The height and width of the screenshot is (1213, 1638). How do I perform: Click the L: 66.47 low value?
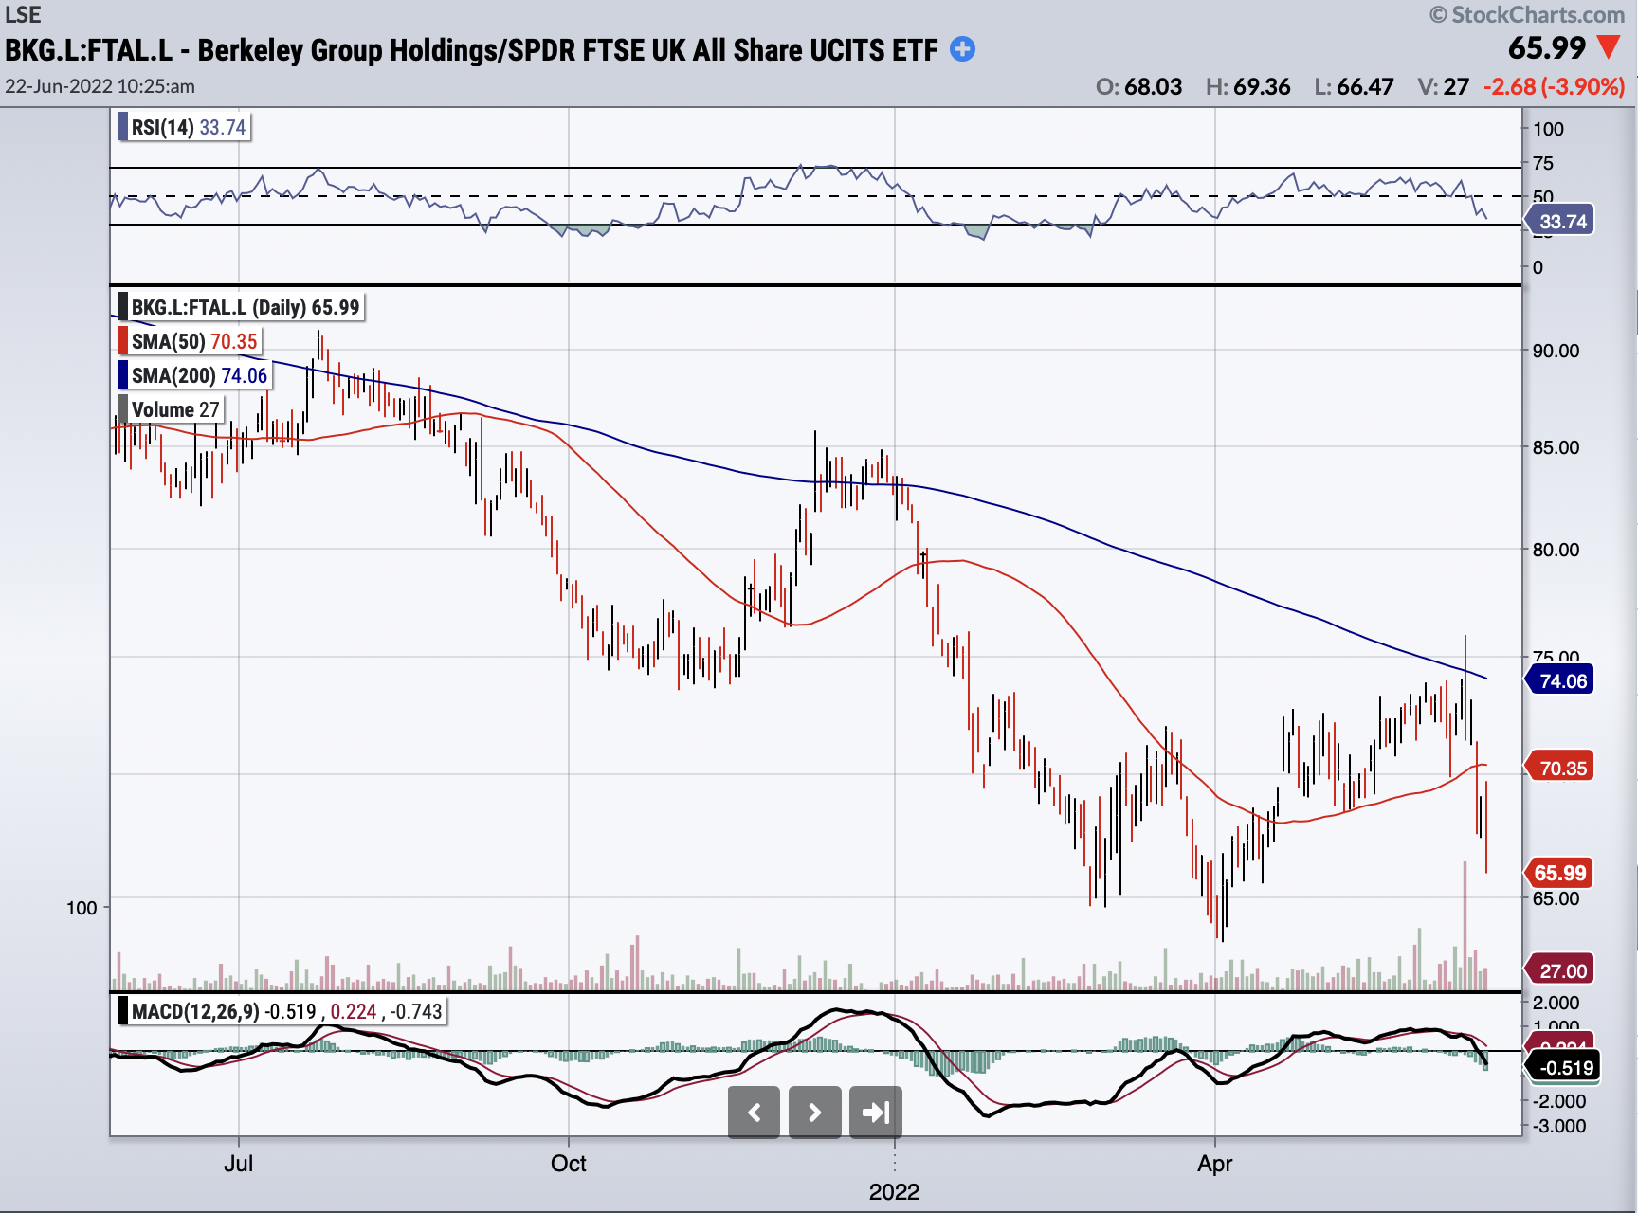[1354, 86]
